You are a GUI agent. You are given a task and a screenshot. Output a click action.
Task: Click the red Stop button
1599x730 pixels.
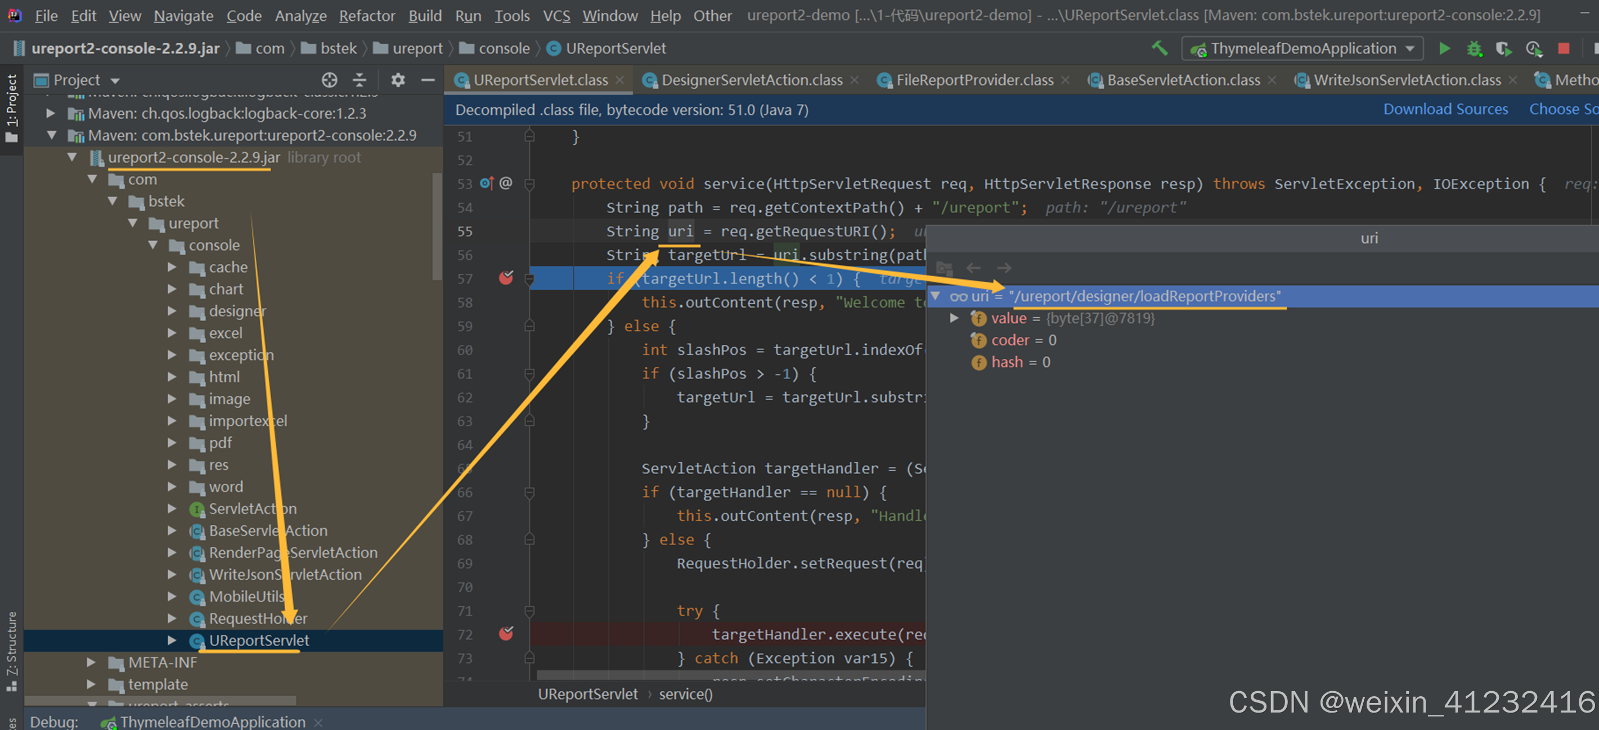click(x=1563, y=48)
